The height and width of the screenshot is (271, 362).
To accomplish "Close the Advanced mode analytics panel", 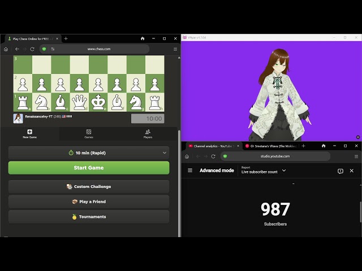I will [x=352, y=171].
